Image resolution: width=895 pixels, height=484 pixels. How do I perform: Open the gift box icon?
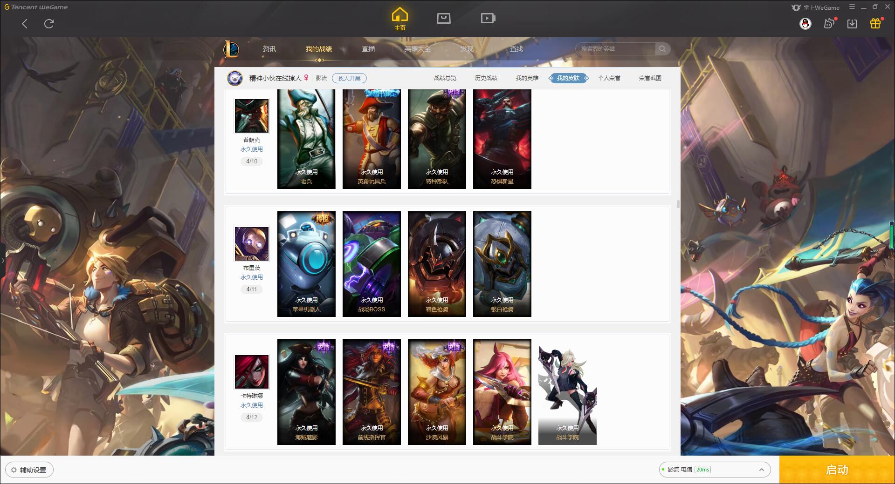point(875,23)
